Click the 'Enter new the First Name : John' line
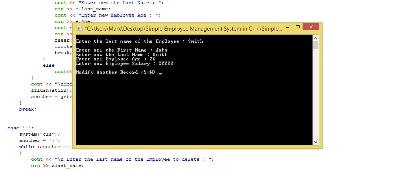The height and width of the screenshot is (171, 406). (x=121, y=50)
